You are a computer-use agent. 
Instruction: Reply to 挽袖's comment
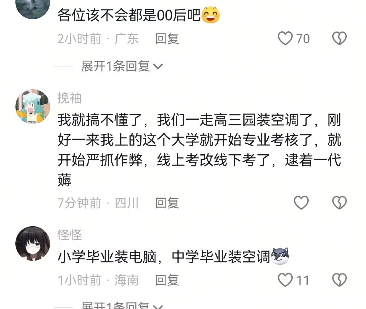(x=167, y=203)
